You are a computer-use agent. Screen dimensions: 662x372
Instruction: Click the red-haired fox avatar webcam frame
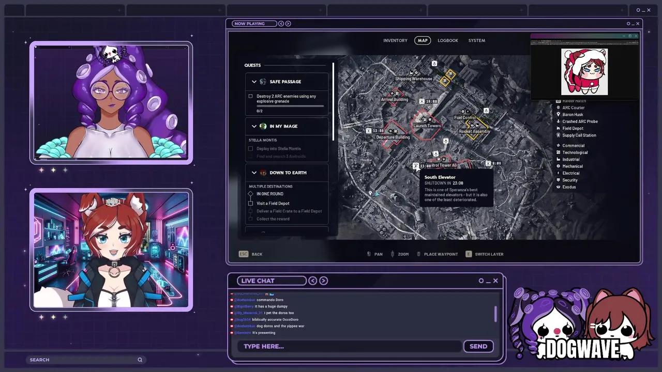click(111, 250)
